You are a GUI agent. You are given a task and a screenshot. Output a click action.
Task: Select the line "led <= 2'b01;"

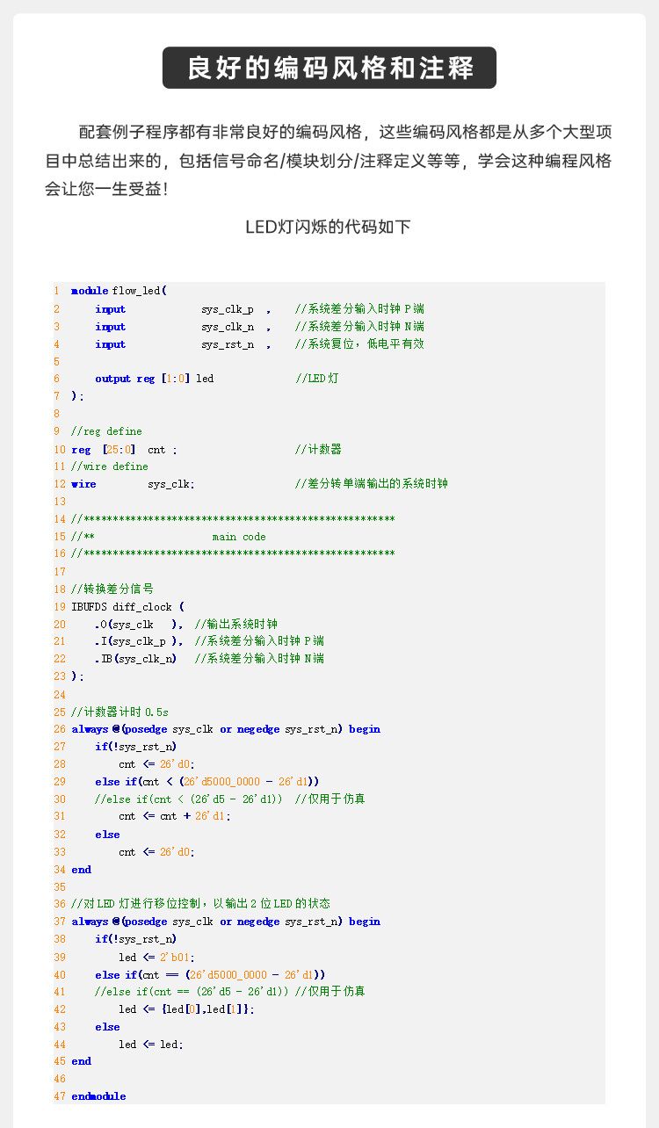(x=157, y=958)
